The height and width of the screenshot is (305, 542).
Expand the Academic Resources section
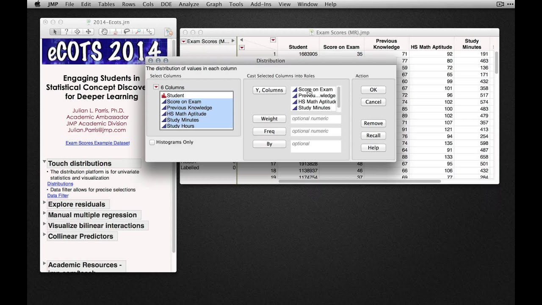coord(44,263)
